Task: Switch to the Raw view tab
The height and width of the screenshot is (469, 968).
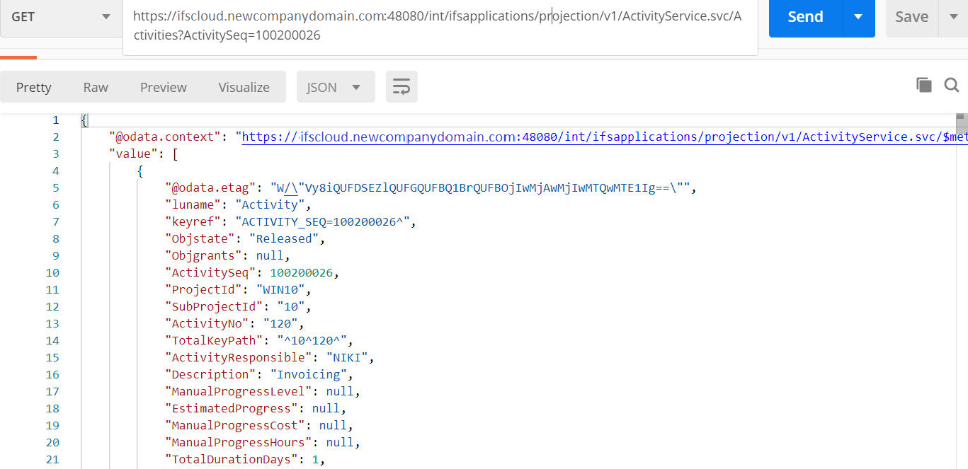Action: tap(96, 87)
